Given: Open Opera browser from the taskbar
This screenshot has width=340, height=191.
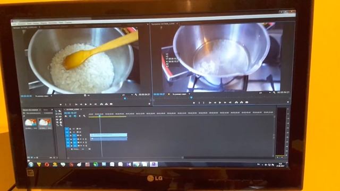Looking at the screenshot, I should (46, 164).
